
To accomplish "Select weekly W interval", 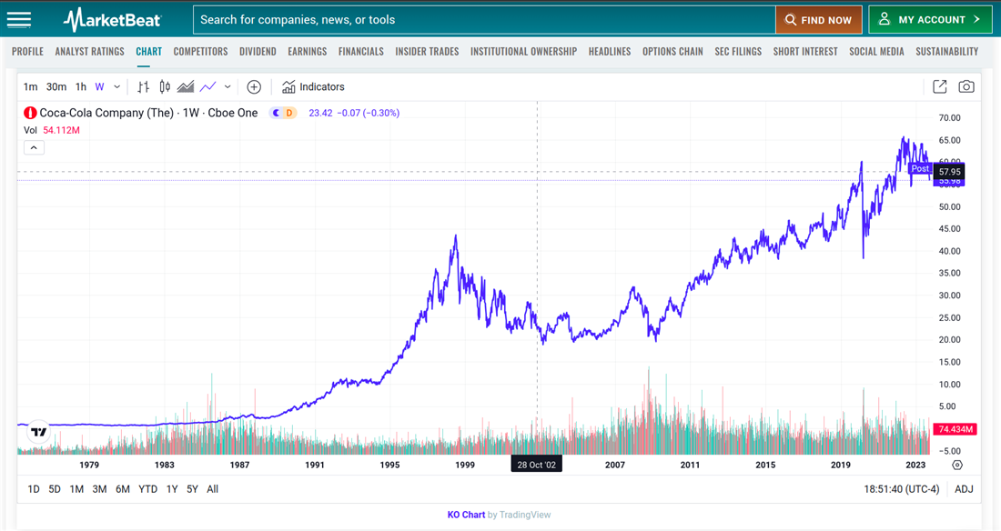I will pyautogui.click(x=99, y=86).
